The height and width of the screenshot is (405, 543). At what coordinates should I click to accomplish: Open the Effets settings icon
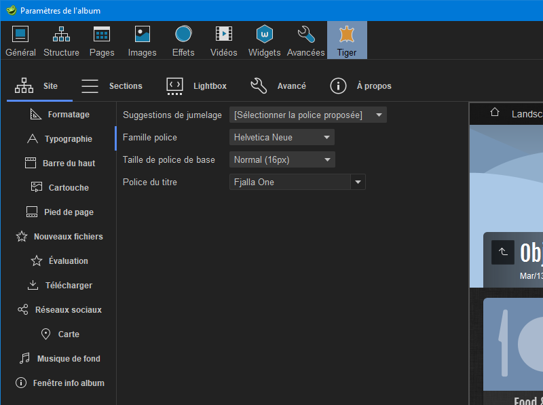click(x=183, y=35)
